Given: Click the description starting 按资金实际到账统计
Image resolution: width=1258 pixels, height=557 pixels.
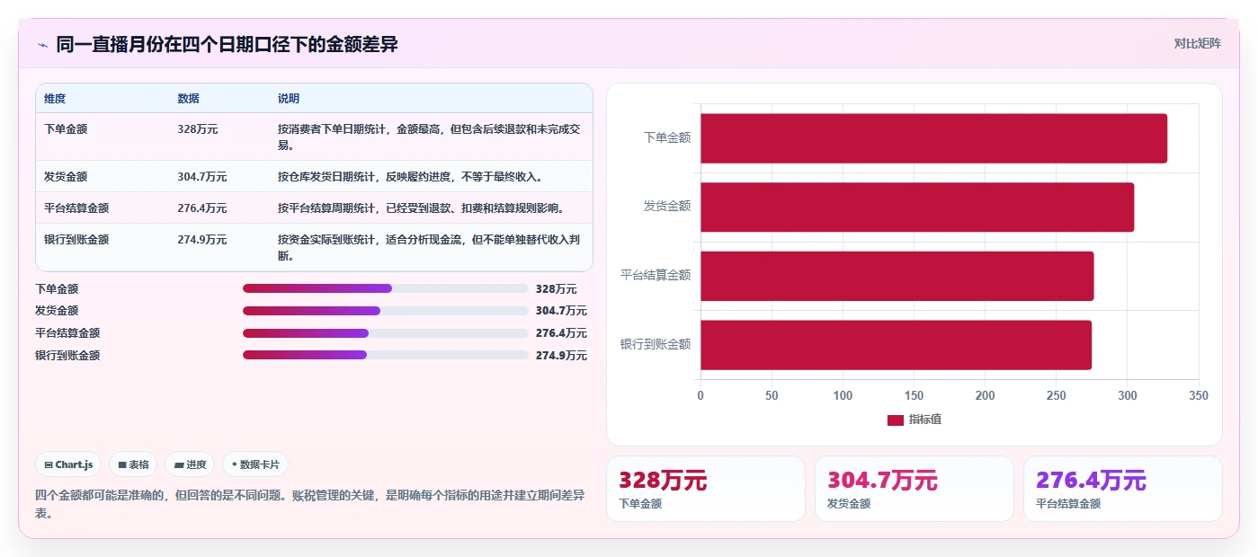Looking at the screenshot, I should pyautogui.click(x=430, y=248).
